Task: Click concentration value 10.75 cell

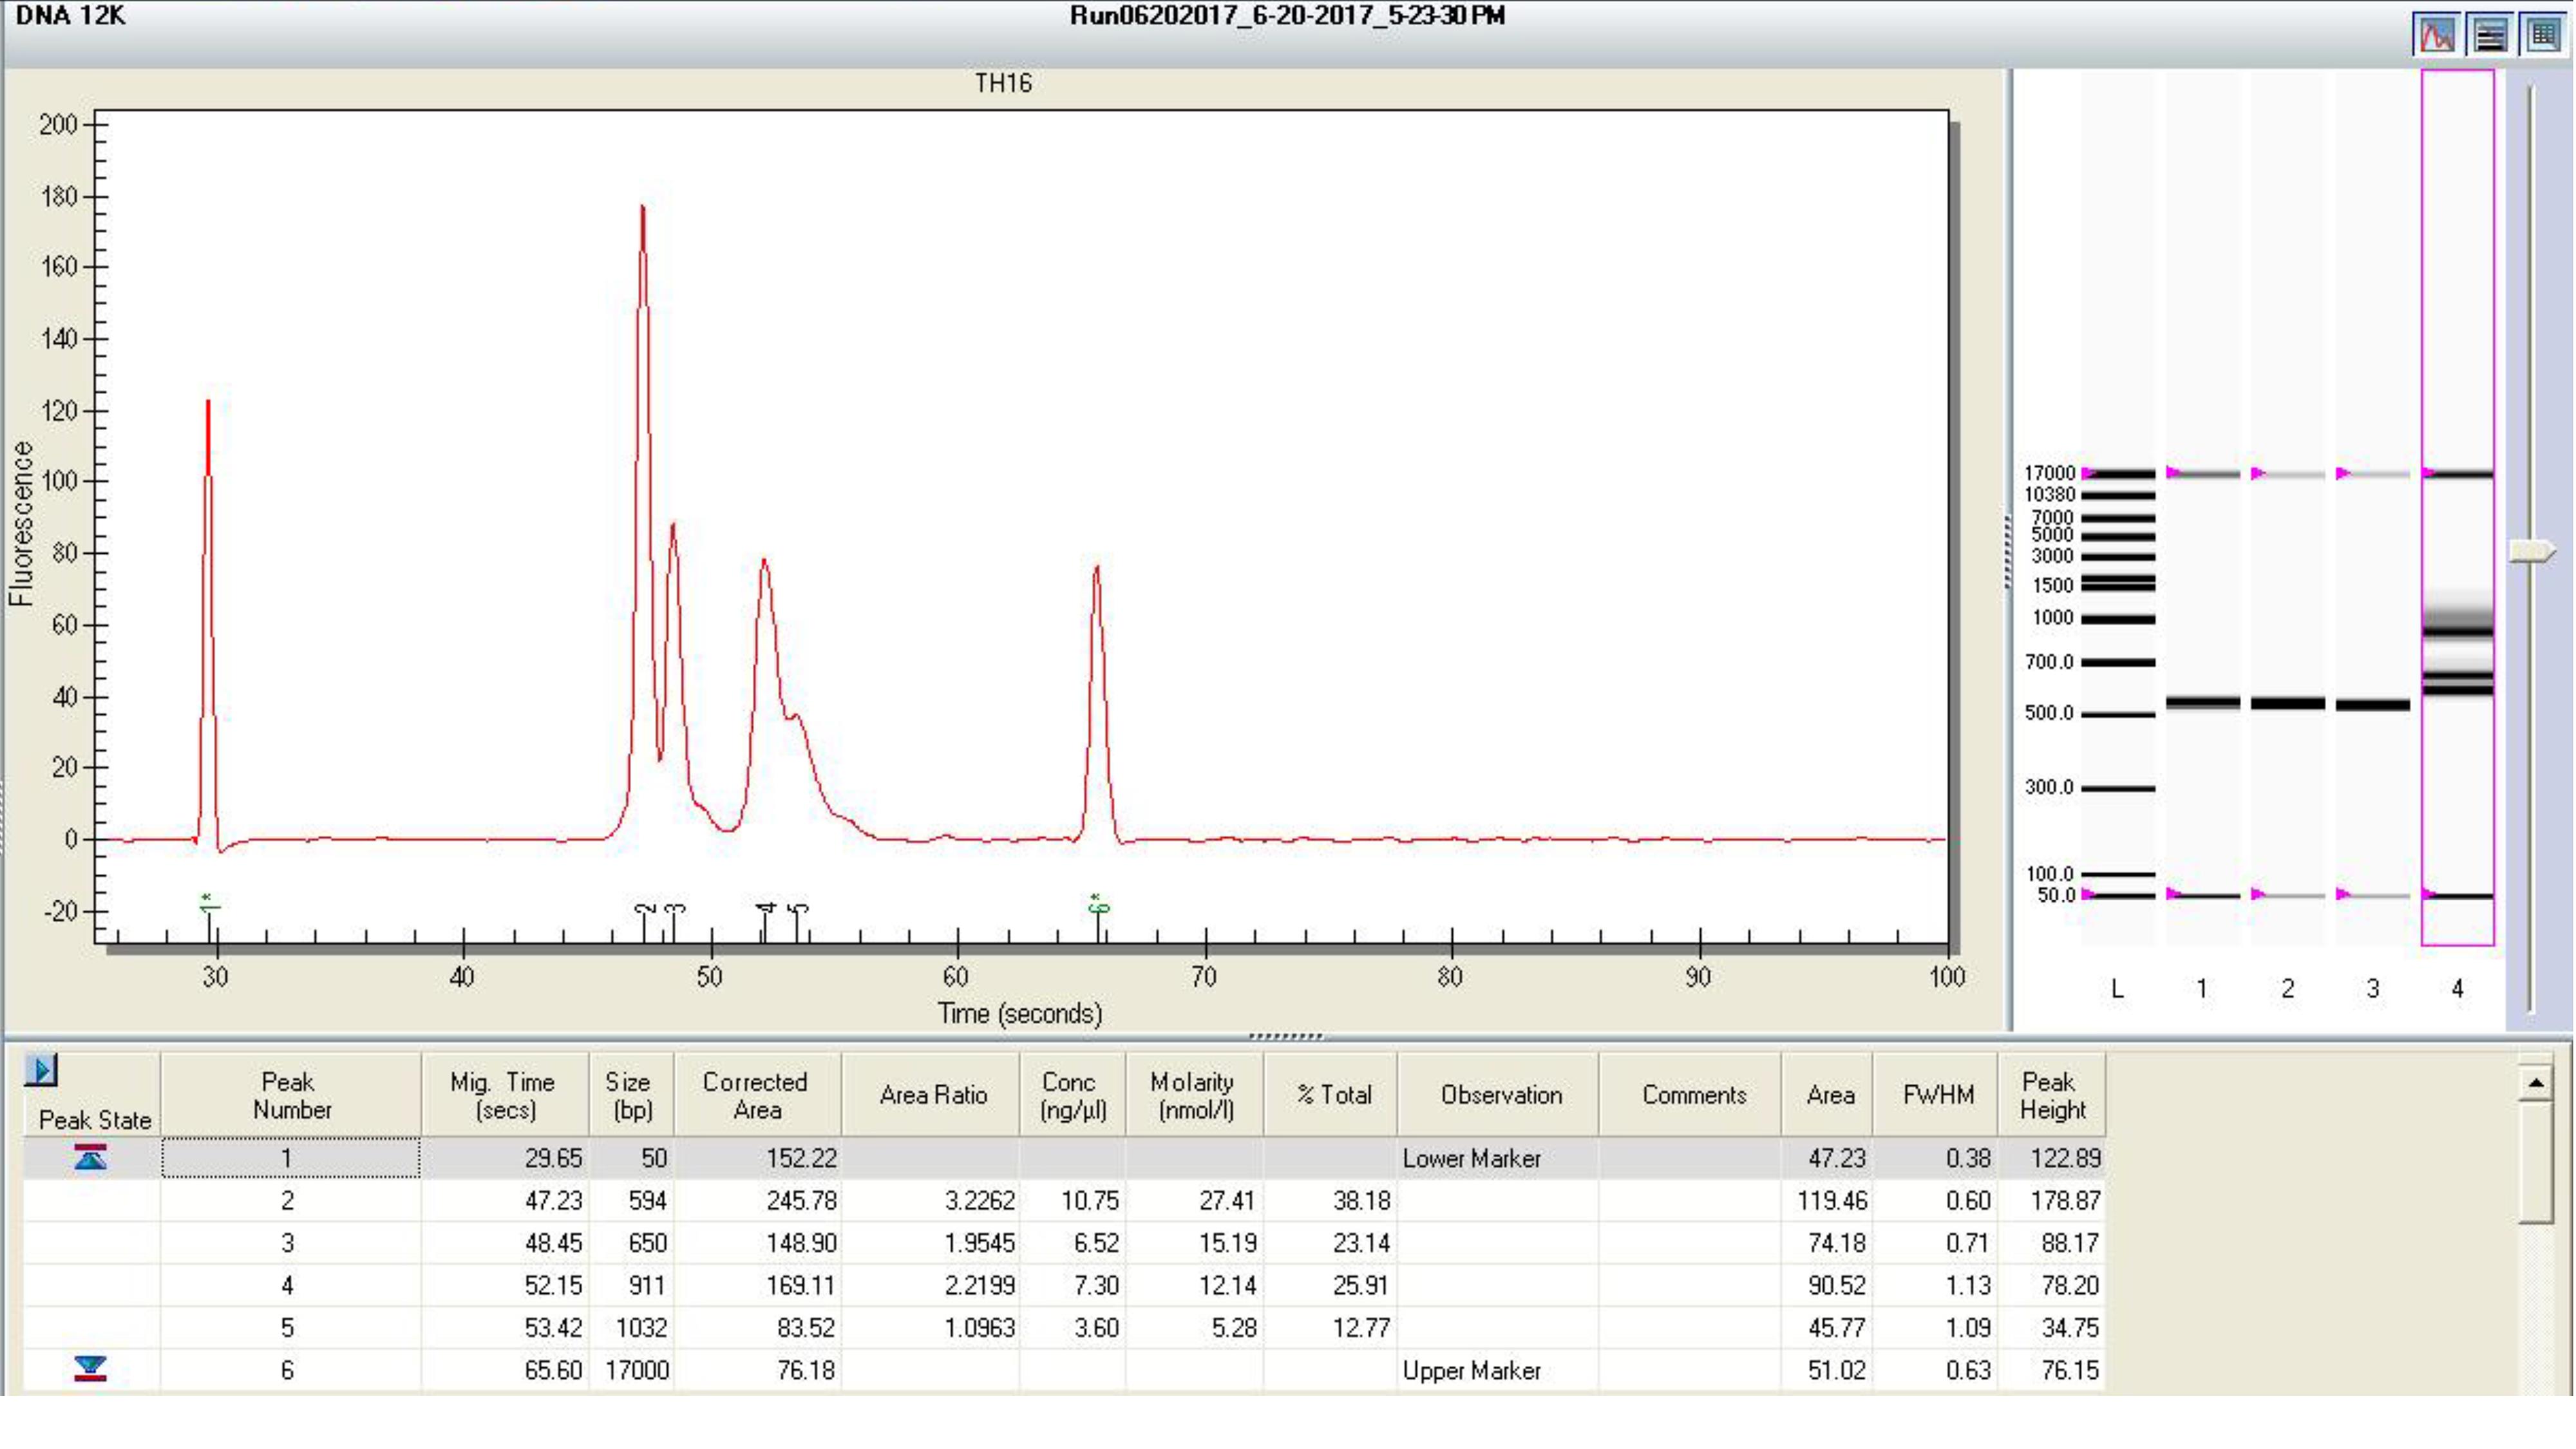Action: point(1073,1200)
